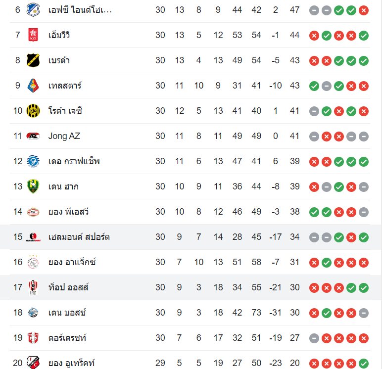
Task: Click the Jong Ajax club crest
Action: (x=32, y=262)
